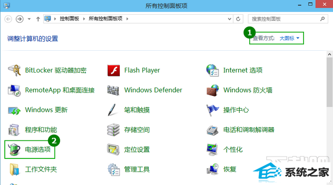Expand the chevron after 控制面板 breadcrumb
Image resolution: width=333 pixels, height=185 pixels.
tap(84, 19)
